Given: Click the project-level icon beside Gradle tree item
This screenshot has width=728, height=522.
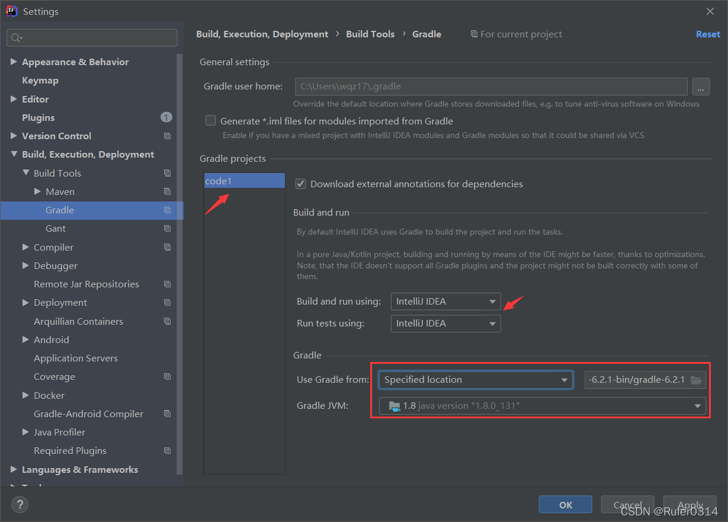Looking at the screenshot, I should [x=168, y=210].
